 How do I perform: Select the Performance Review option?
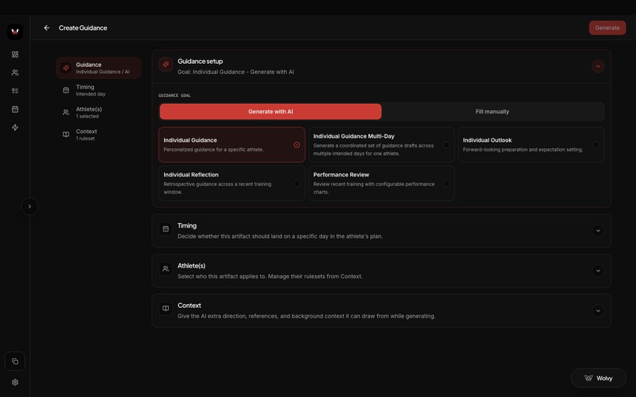pyautogui.click(x=381, y=183)
